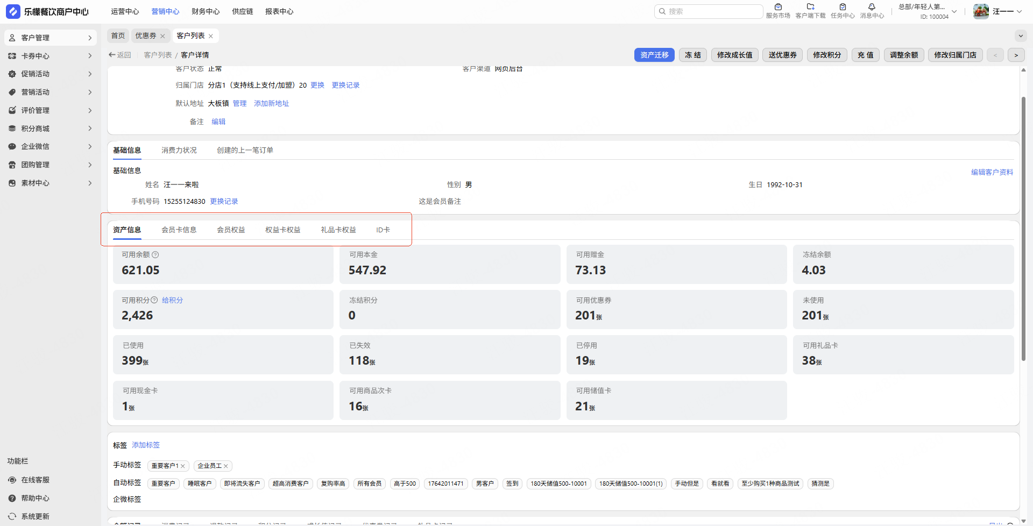Open 帮助中心 help icon
1033x526 pixels.
[x=12, y=498]
